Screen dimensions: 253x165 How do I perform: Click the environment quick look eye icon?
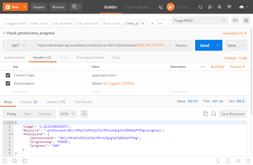tap(235, 20)
